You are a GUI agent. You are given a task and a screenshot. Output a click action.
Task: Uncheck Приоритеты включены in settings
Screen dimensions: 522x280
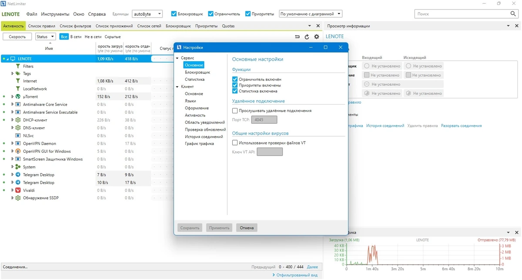(x=235, y=86)
